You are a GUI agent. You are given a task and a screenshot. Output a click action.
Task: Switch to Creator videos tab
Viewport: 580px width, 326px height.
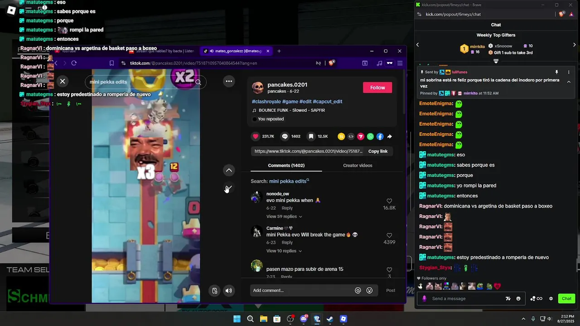tap(358, 165)
